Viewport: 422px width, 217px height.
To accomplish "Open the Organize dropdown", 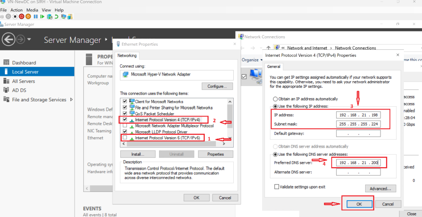I will [252, 60].
